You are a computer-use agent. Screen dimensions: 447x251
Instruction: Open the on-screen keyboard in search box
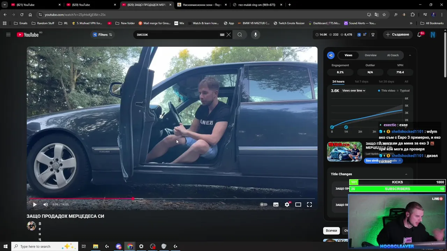222,35
